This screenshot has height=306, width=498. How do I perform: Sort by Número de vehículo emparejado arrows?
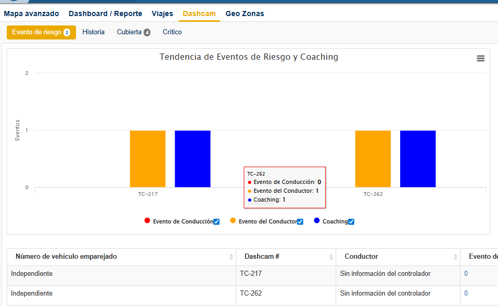coord(231,257)
